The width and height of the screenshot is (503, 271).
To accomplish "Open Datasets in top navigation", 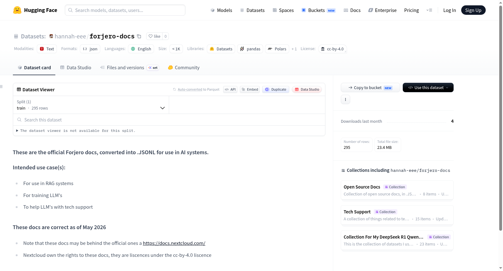I will coord(252,10).
